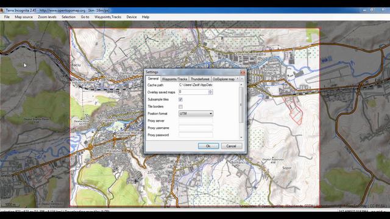Click the Proxy username input field
The width and height of the screenshot is (390, 219).
click(x=196, y=128)
